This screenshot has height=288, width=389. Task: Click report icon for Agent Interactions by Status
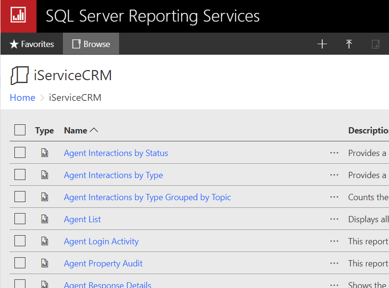coord(45,153)
